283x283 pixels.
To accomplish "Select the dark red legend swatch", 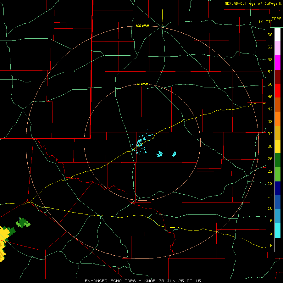I will click(x=278, y=77).
